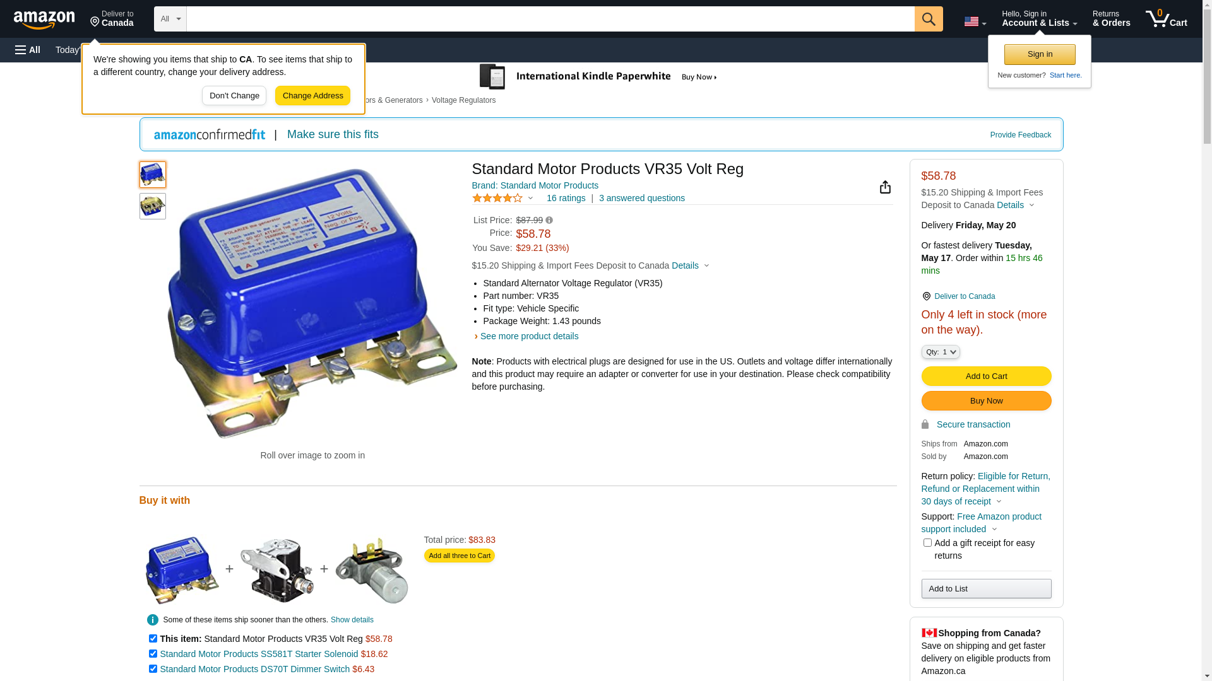Click the four-star rating icon
The height and width of the screenshot is (681, 1212).
[497, 198]
